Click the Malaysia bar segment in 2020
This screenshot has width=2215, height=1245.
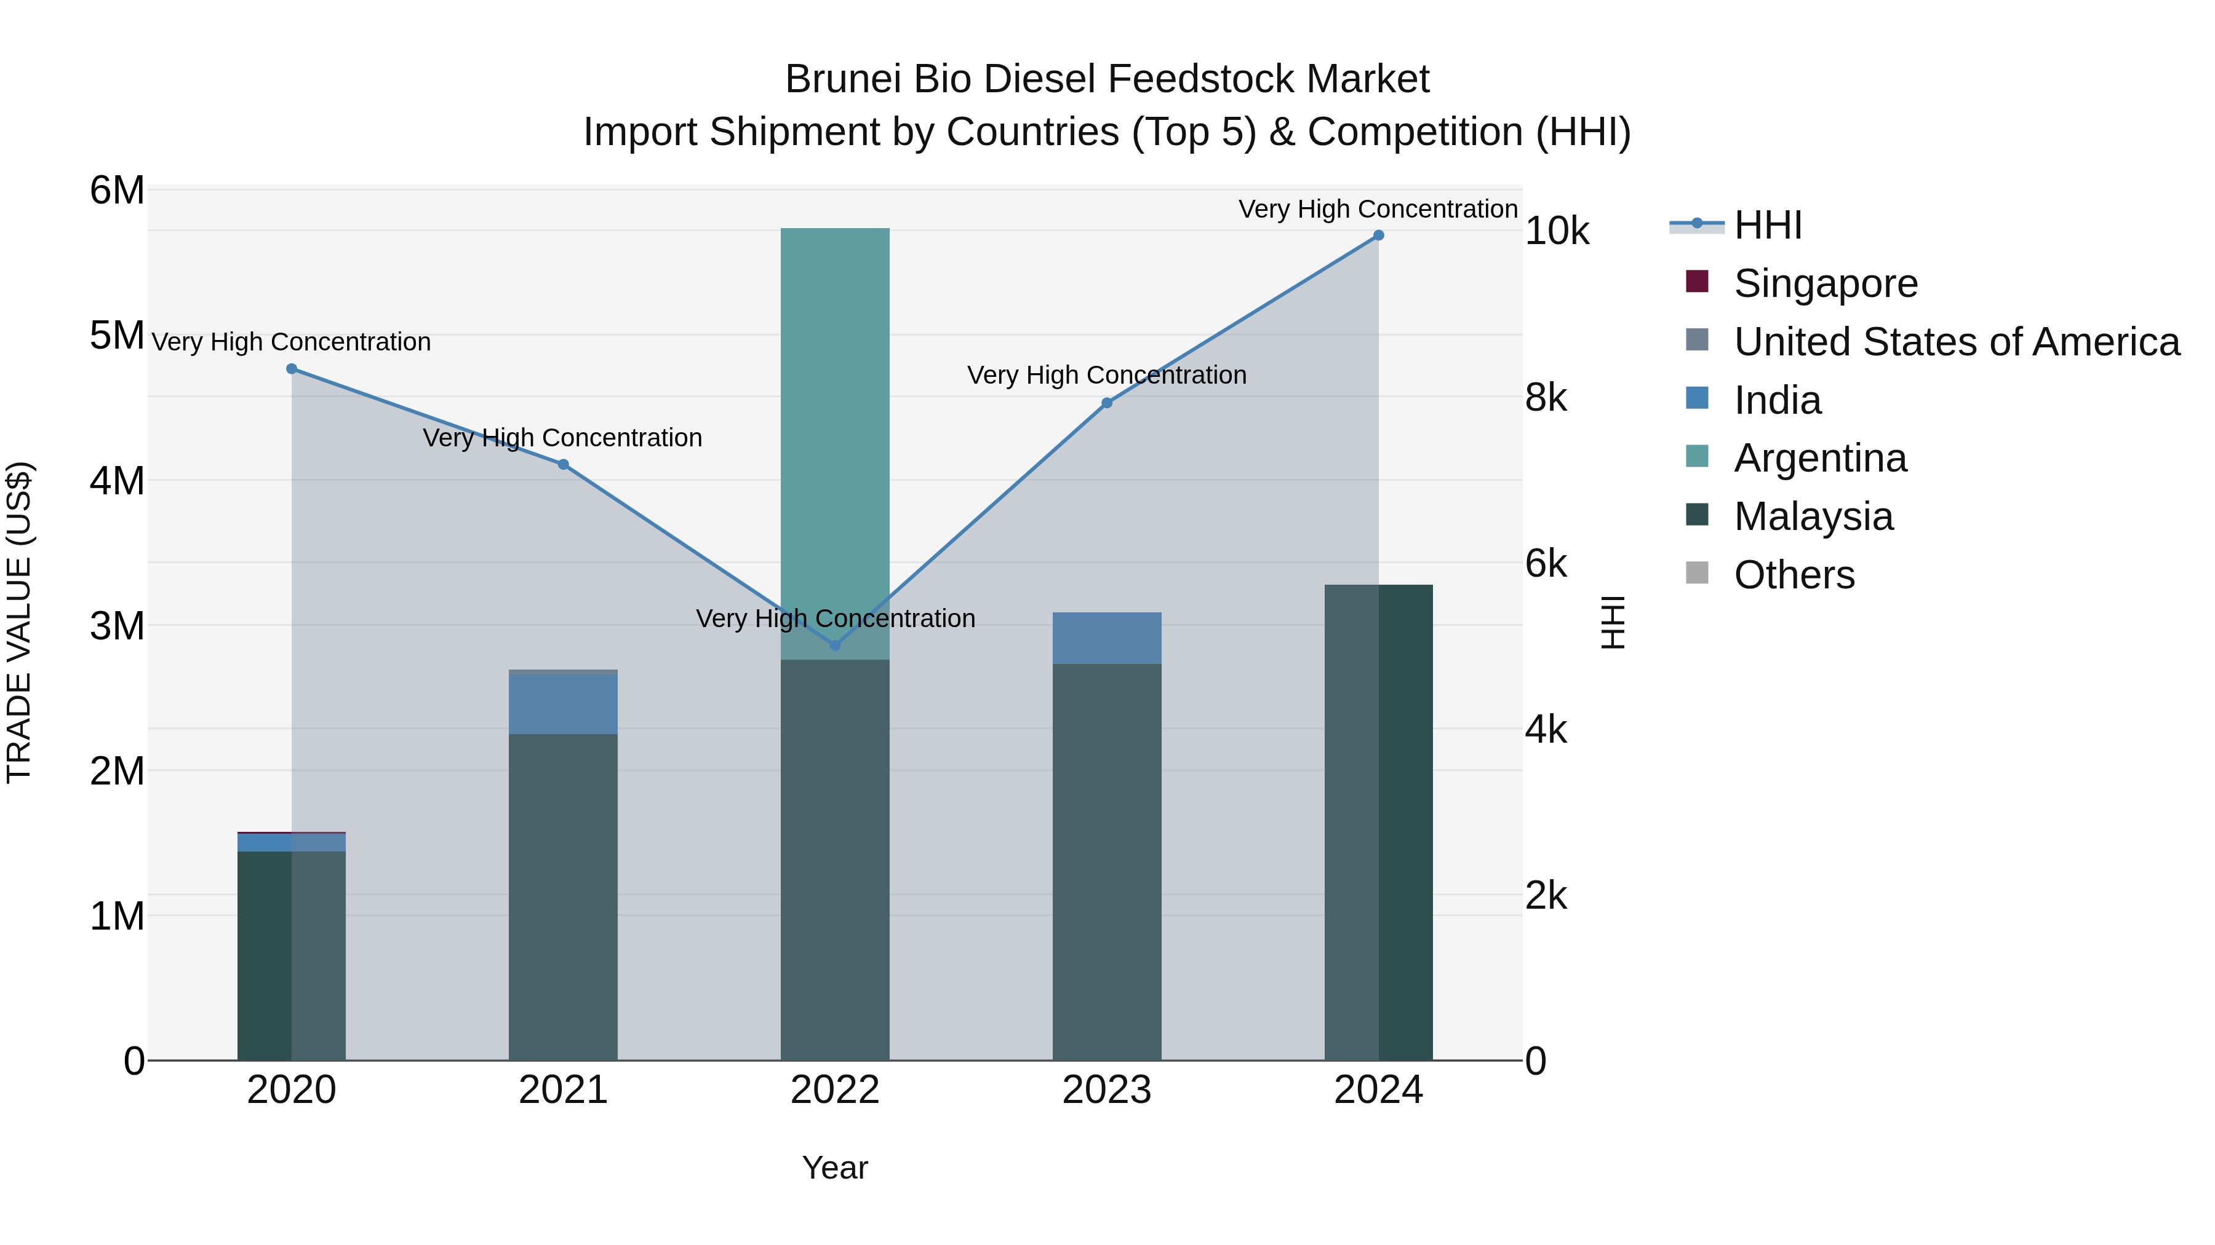point(292,955)
